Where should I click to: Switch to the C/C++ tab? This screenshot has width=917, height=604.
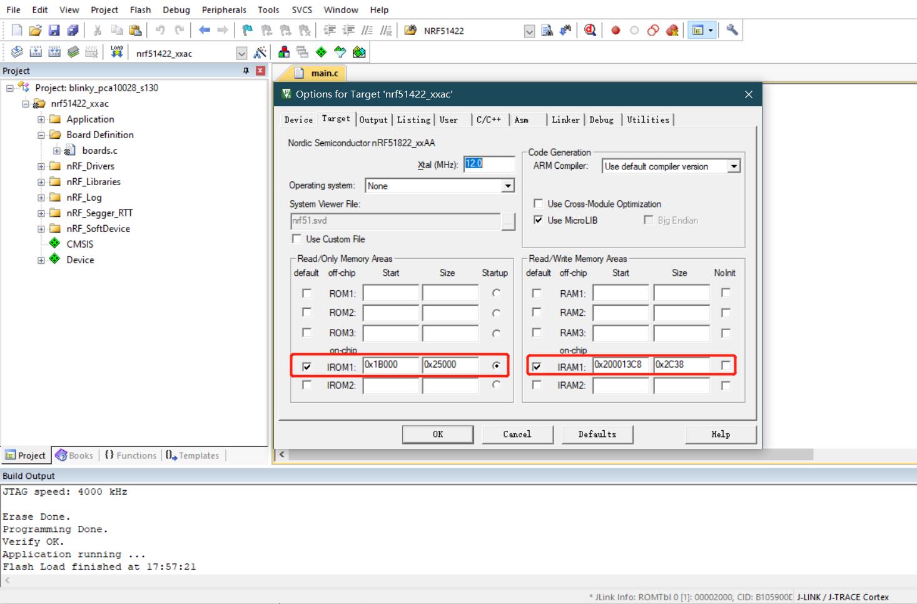[489, 119]
